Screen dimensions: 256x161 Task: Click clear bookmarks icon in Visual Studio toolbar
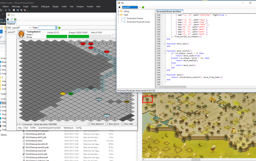coord(25,10)
